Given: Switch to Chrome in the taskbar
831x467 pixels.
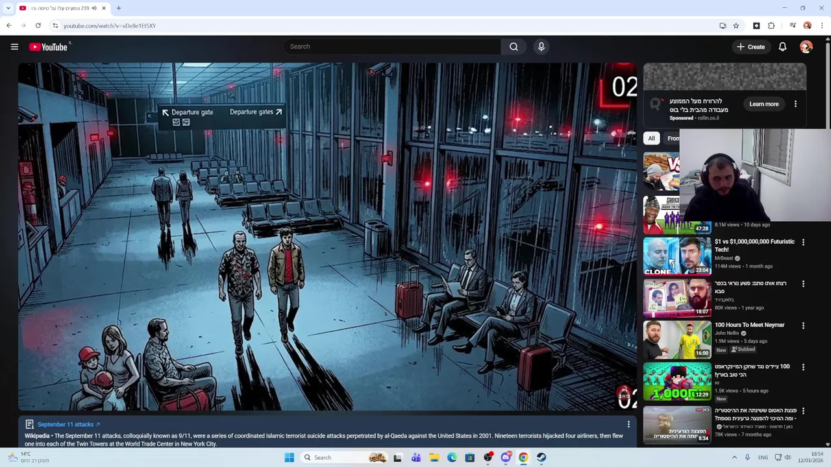Looking at the screenshot, I should click(x=523, y=457).
